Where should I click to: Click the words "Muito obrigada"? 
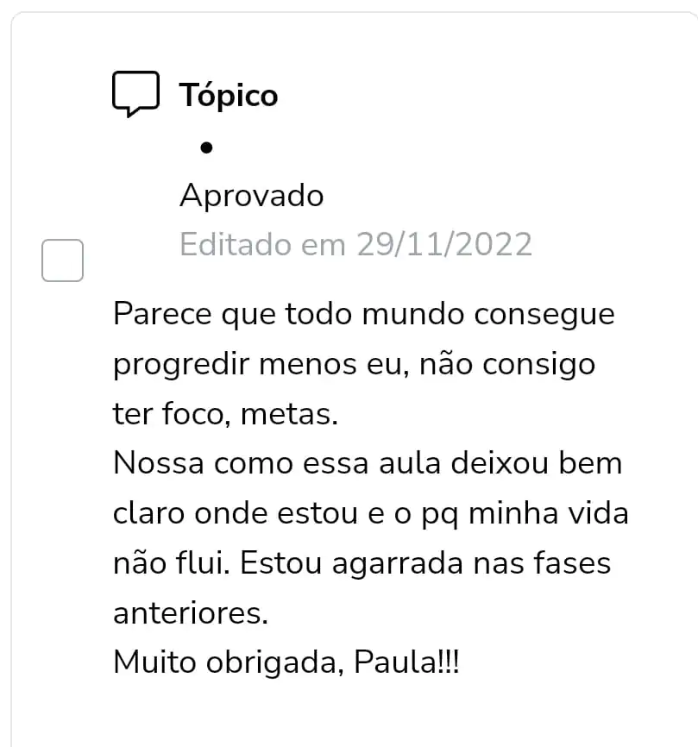coord(223,664)
